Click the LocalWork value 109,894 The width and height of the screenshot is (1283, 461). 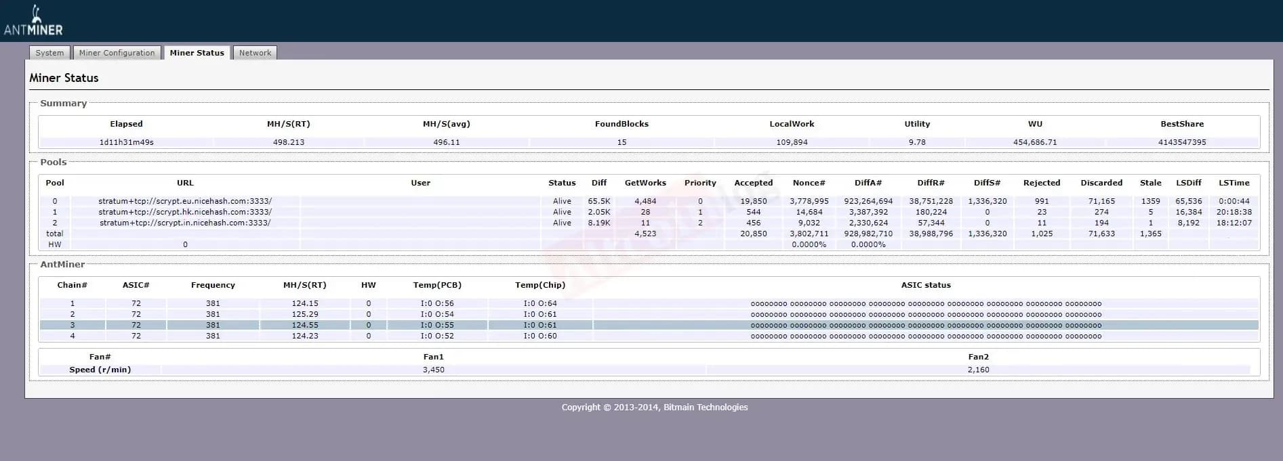792,142
